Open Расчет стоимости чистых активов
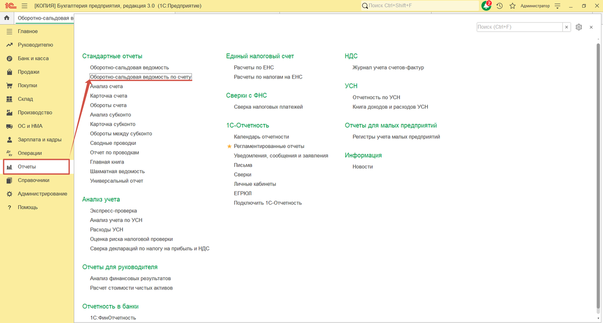 tap(132, 288)
